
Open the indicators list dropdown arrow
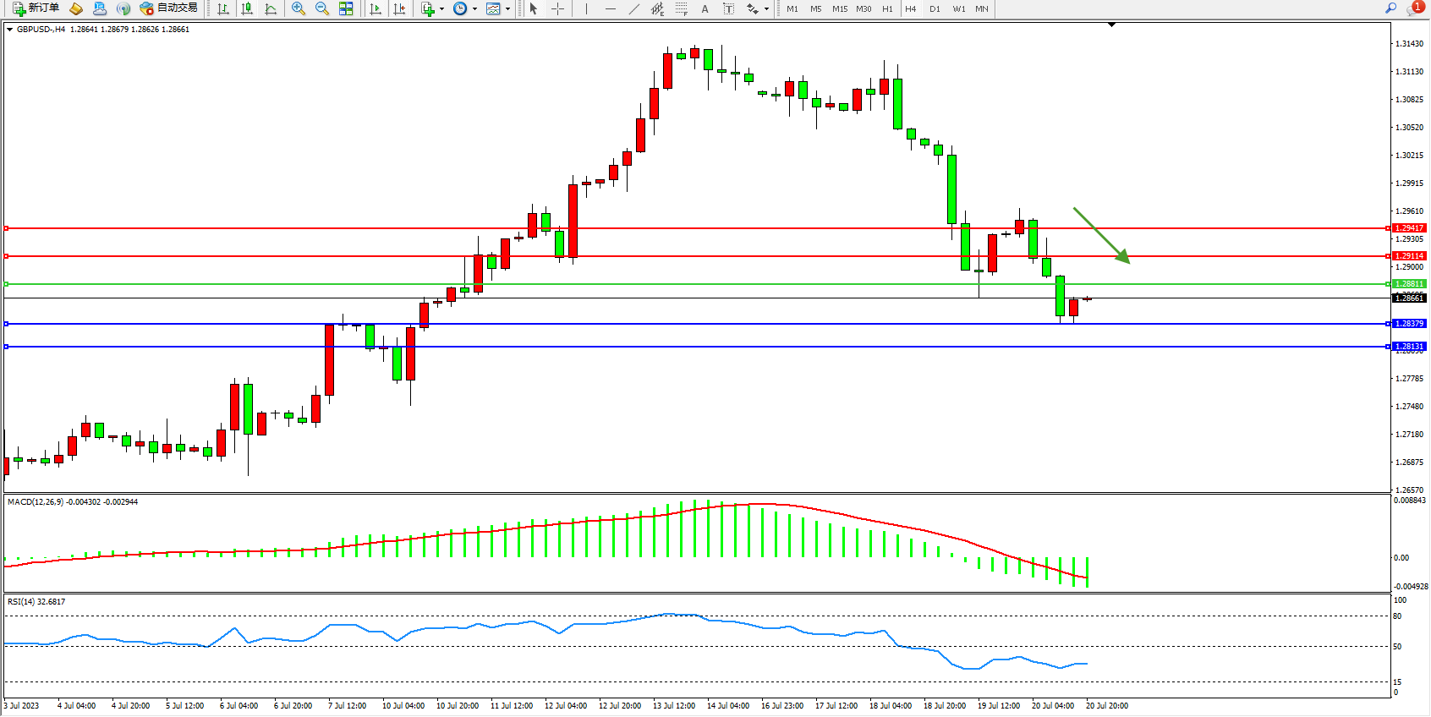(x=441, y=9)
